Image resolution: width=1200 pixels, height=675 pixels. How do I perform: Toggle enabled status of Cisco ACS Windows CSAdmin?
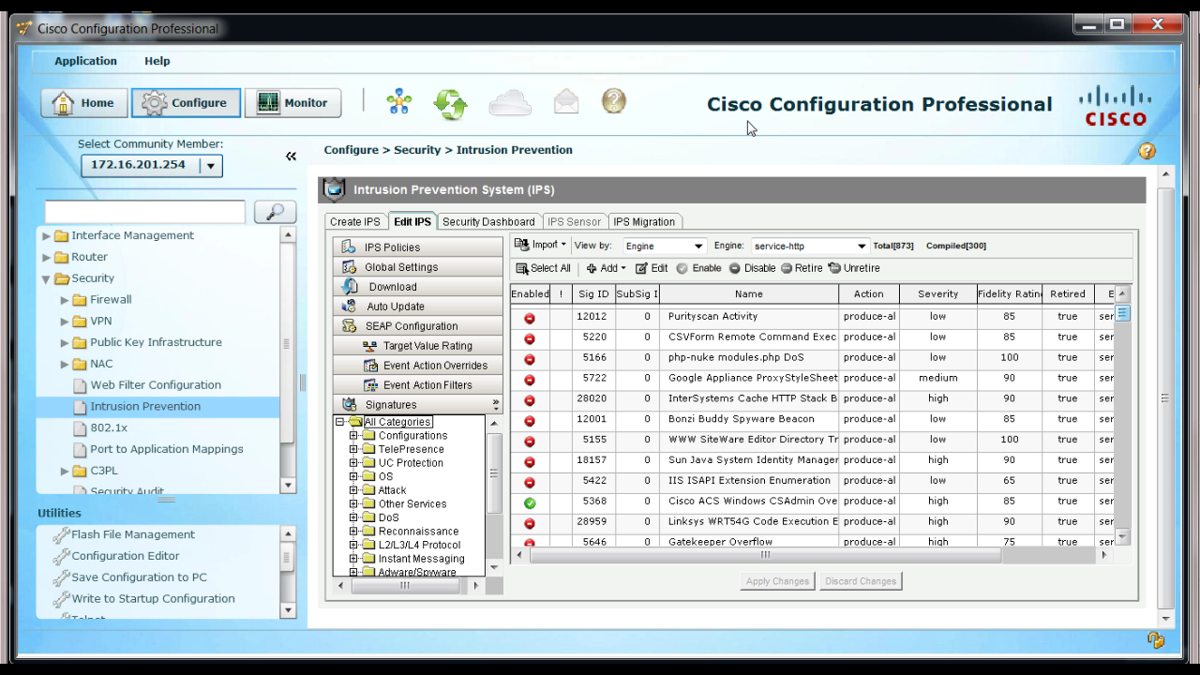point(530,502)
